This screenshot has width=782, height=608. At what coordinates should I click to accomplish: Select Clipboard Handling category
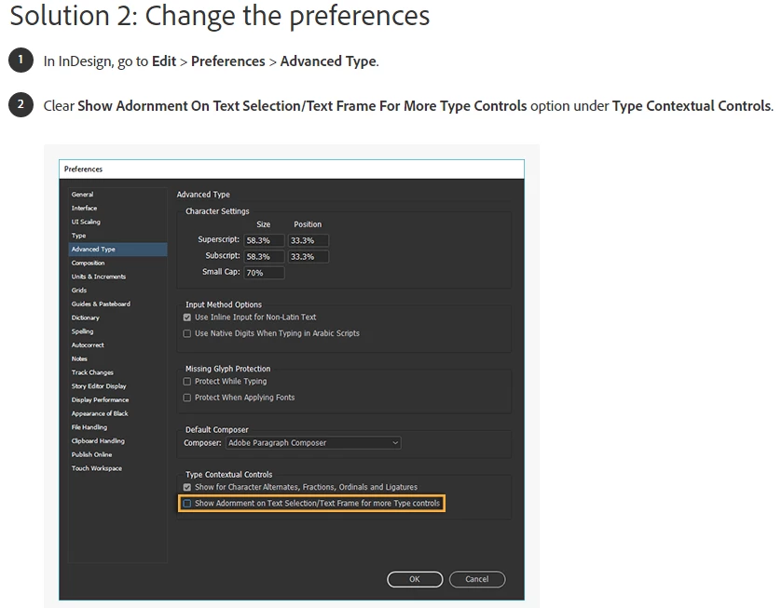[x=98, y=441]
